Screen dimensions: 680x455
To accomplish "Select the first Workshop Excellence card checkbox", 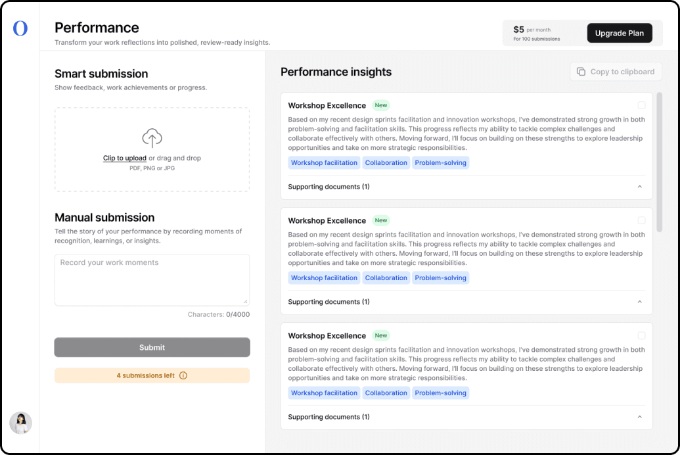I will [x=641, y=105].
